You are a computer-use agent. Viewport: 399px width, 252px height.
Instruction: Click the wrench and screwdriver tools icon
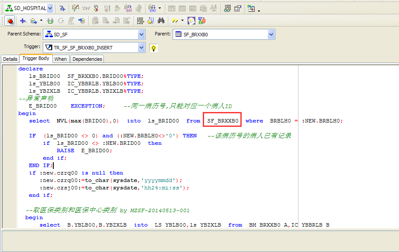tap(213, 8)
